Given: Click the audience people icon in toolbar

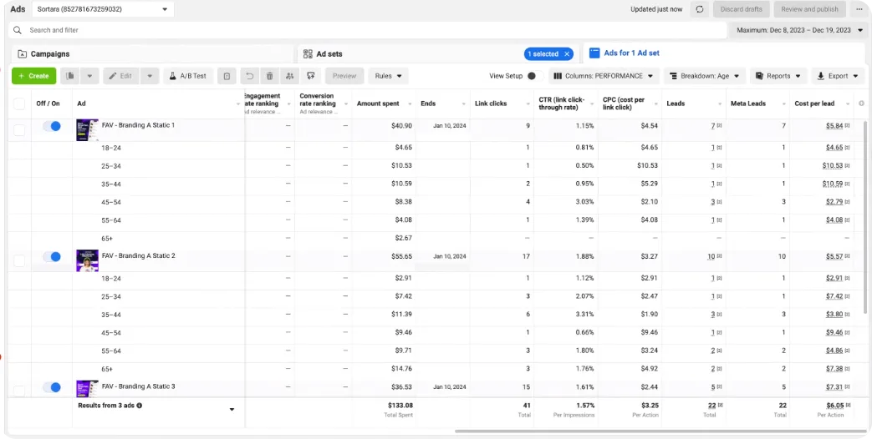Looking at the screenshot, I should coord(290,76).
